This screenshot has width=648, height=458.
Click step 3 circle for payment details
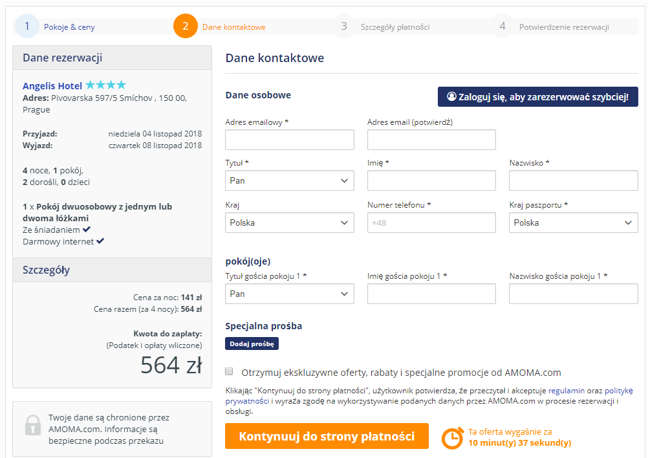[344, 27]
